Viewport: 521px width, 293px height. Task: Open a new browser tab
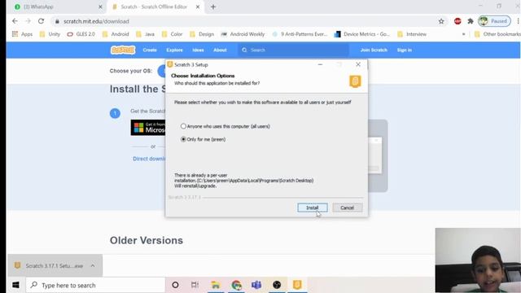coord(213,7)
